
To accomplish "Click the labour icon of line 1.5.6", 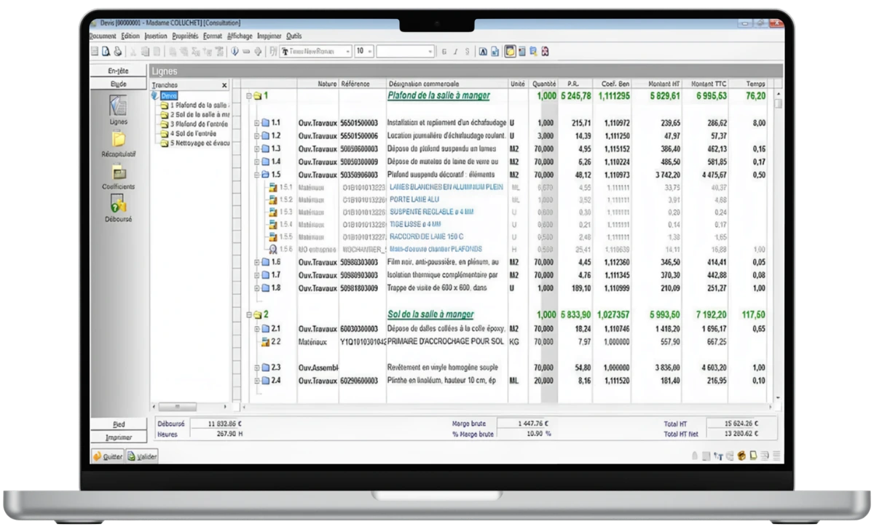I will click(273, 249).
